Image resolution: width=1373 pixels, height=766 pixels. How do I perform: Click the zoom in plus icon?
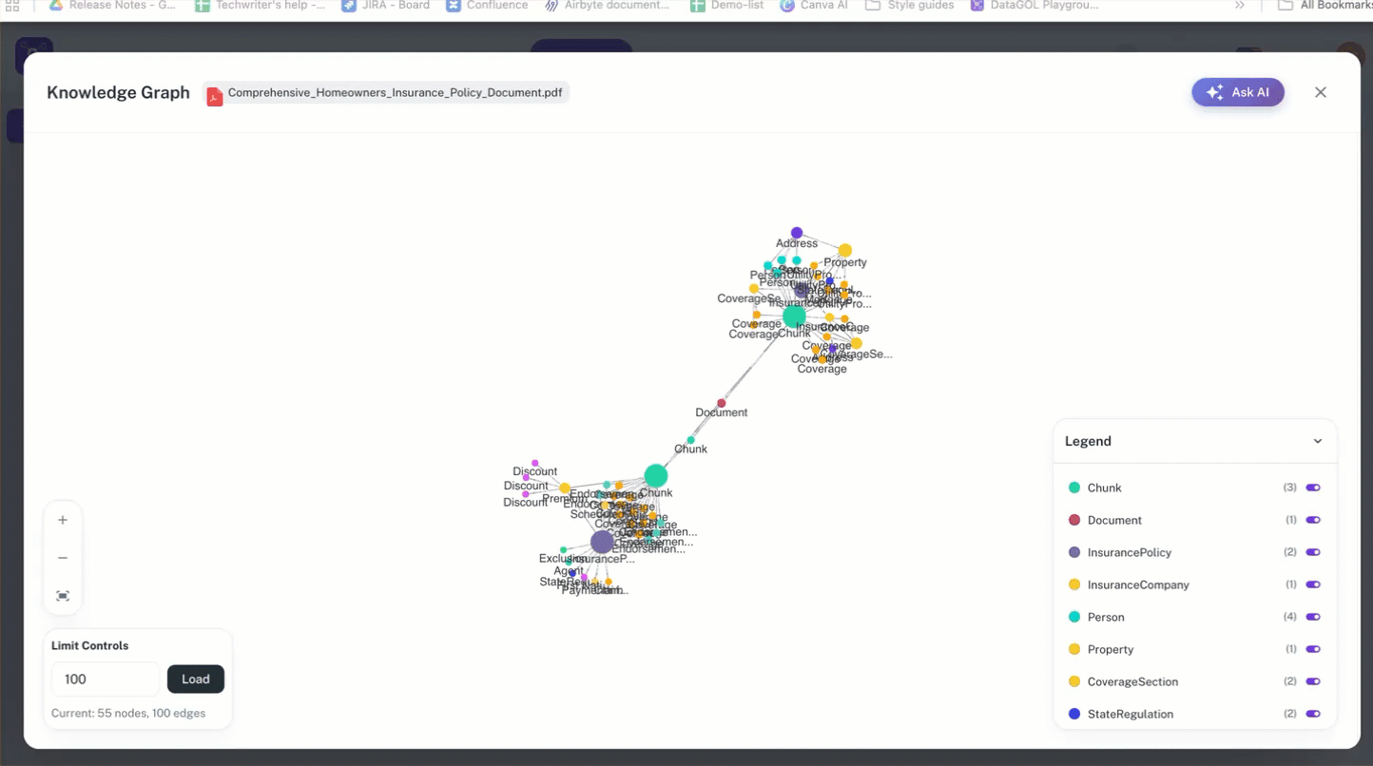click(63, 520)
